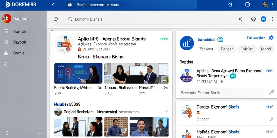The width and height of the screenshot is (277, 138).
Task: Select the Berider chip
Action: pos(227,49)
